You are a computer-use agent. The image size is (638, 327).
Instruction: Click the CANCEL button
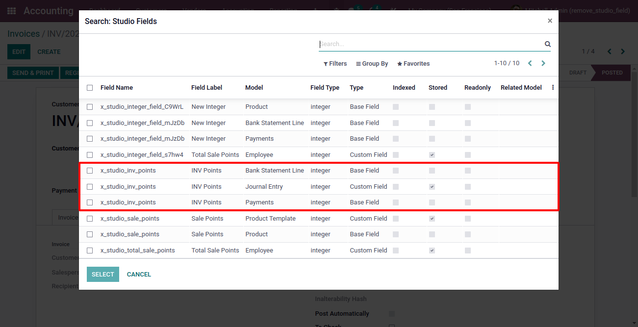coord(139,275)
